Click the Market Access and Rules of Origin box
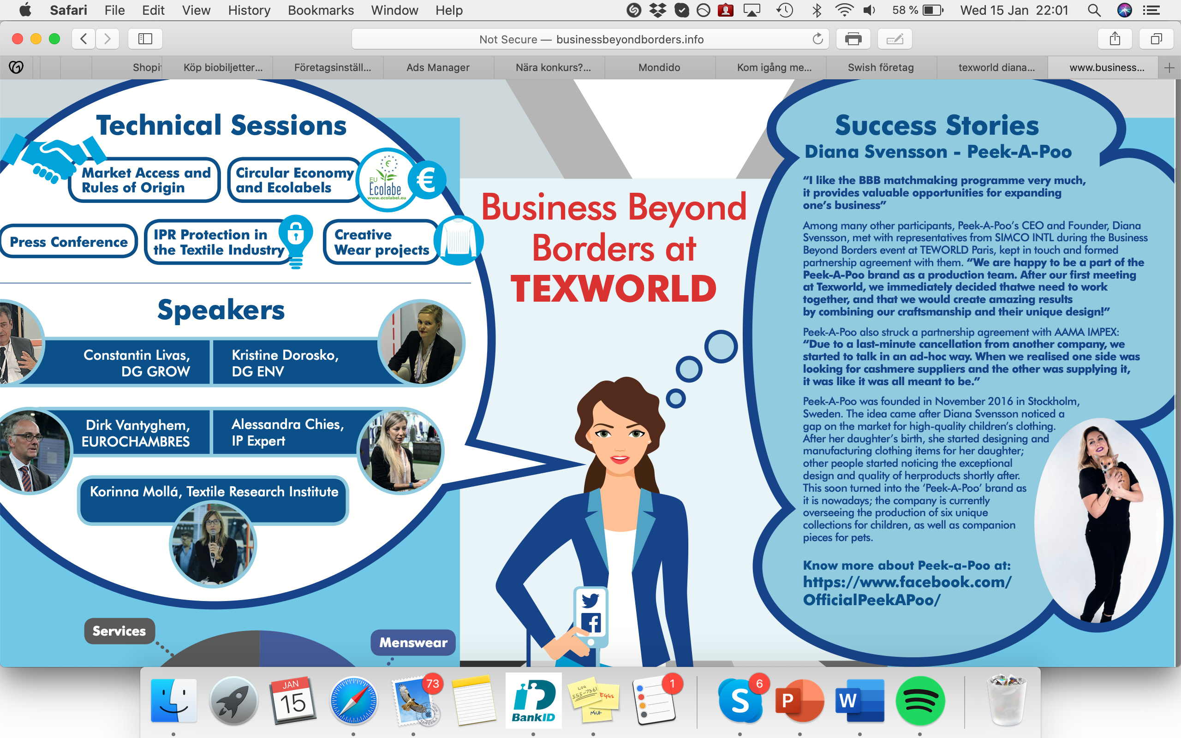The height and width of the screenshot is (738, 1181). point(145,180)
